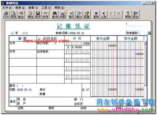Click the 客户 remark label

(x=21, y=103)
